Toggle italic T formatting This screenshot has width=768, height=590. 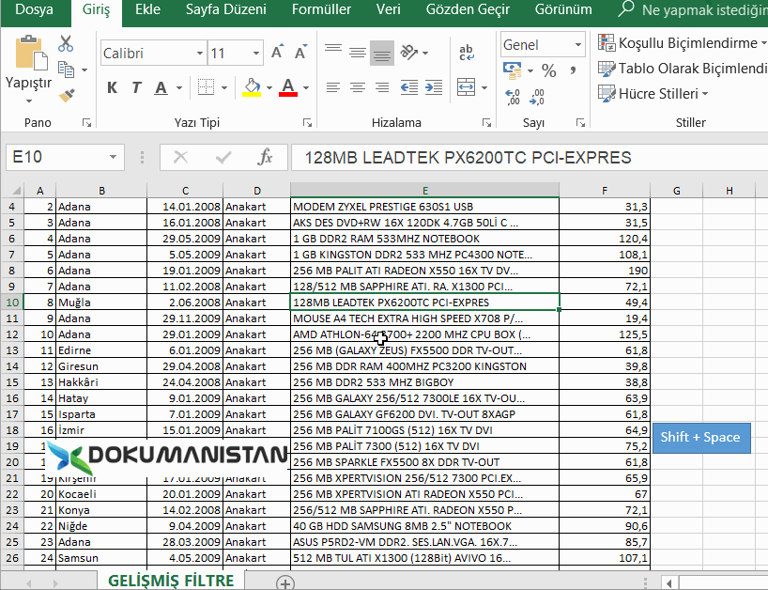click(137, 87)
